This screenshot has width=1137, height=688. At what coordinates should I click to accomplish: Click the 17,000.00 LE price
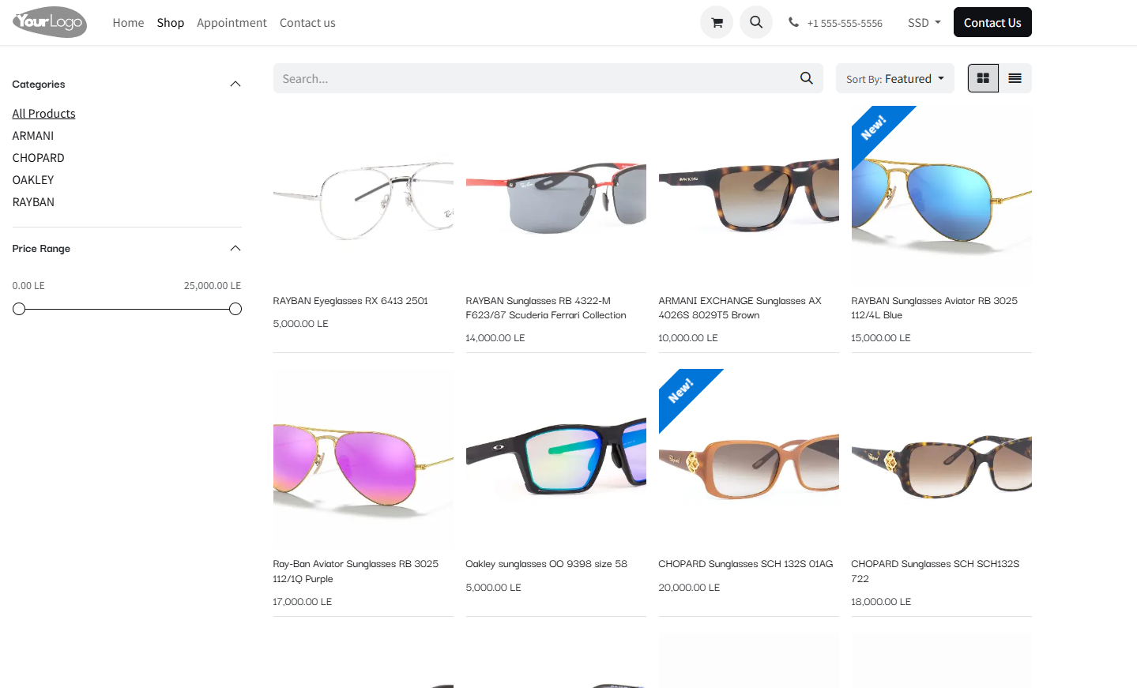pos(303,602)
